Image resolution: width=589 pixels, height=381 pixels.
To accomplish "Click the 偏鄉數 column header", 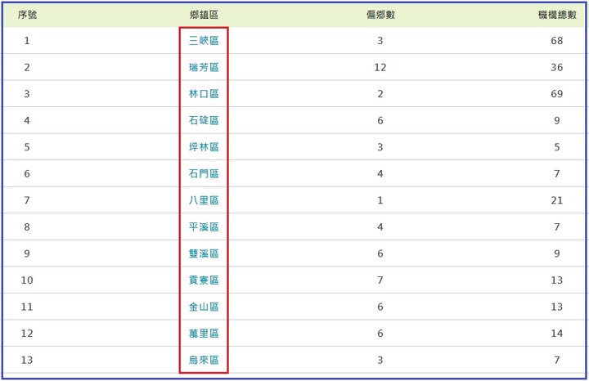I will pos(380,15).
